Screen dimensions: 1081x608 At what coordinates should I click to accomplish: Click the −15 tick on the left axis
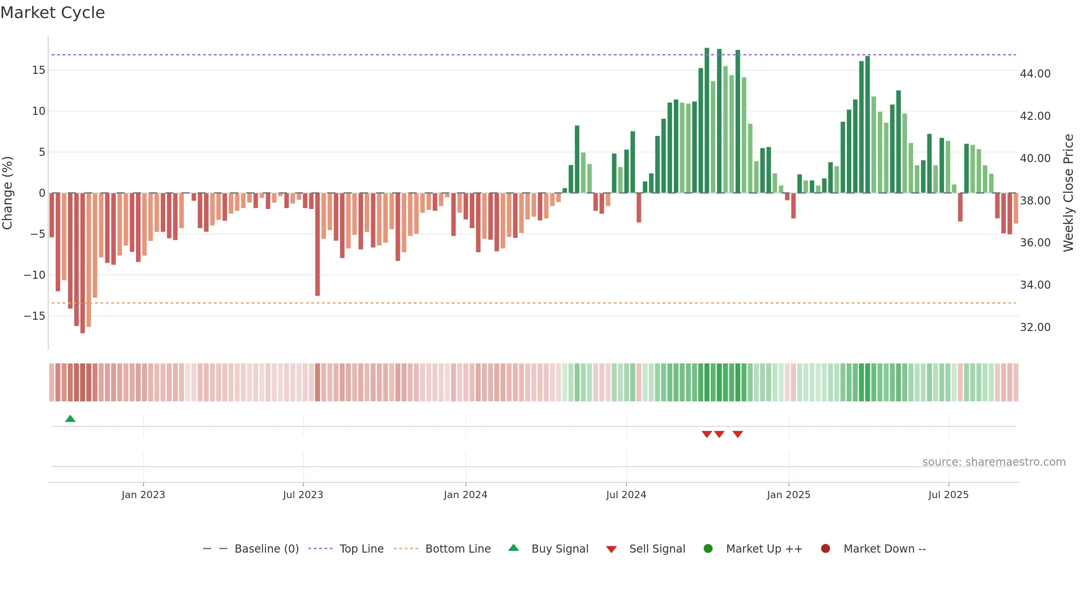pos(35,316)
